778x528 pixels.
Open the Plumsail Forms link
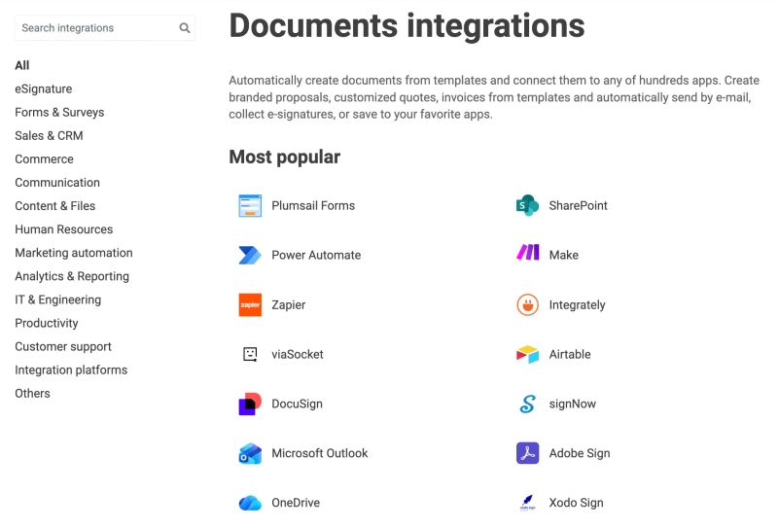pyautogui.click(x=313, y=205)
